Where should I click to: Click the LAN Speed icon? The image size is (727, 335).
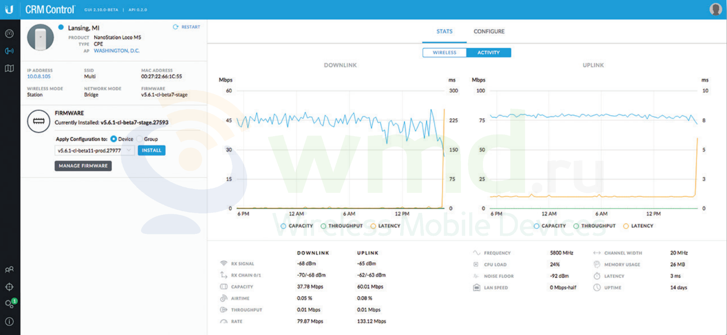point(476,288)
